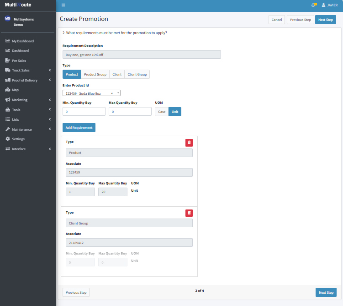Switch type to Client
Image resolution: width=343 pixels, height=306 pixels.
[x=117, y=74]
